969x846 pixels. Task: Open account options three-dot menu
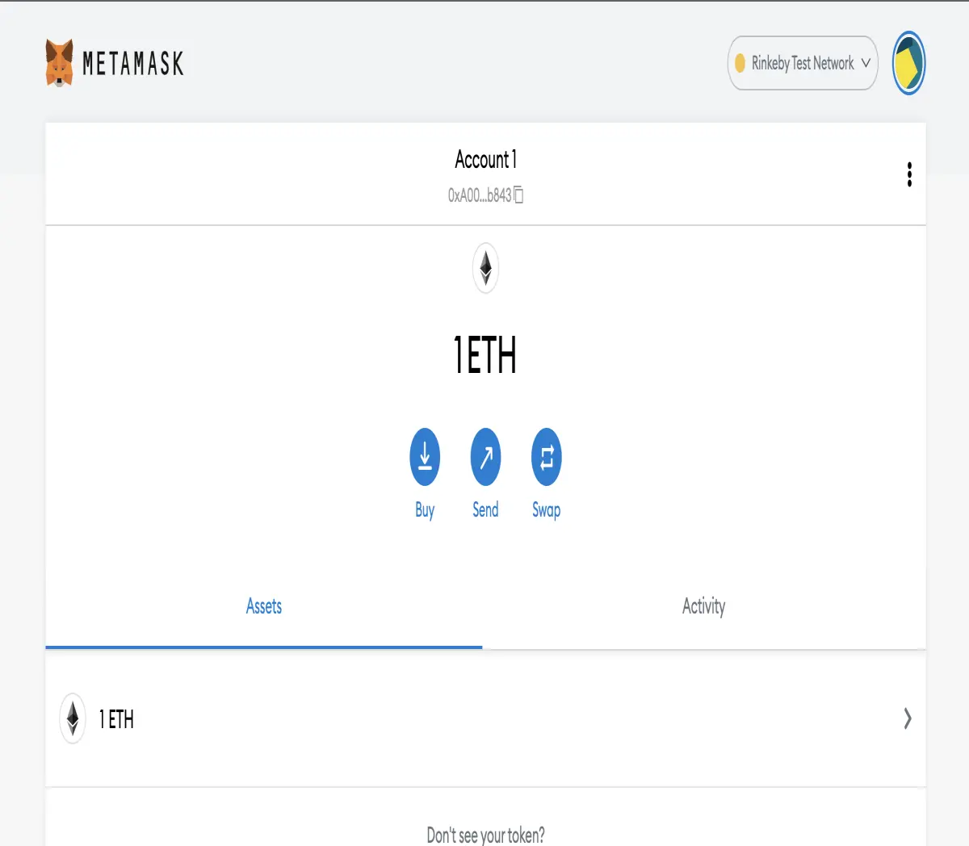point(909,174)
